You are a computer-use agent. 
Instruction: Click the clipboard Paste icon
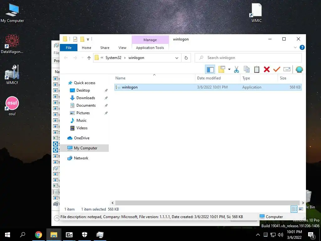pyautogui.click(x=257, y=69)
